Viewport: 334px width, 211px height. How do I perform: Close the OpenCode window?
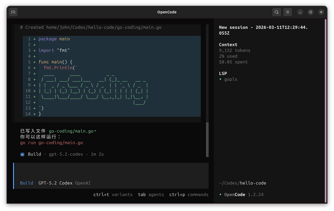pos(321,12)
